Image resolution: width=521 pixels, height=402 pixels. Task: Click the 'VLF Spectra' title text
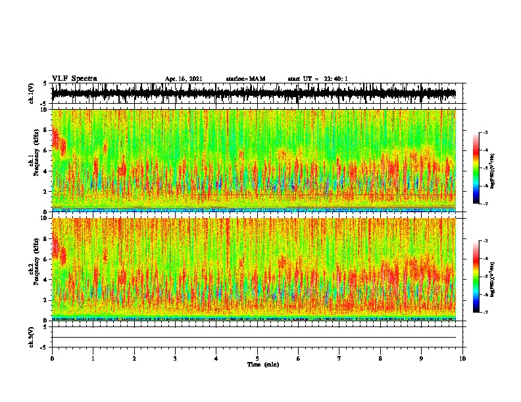coord(74,78)
